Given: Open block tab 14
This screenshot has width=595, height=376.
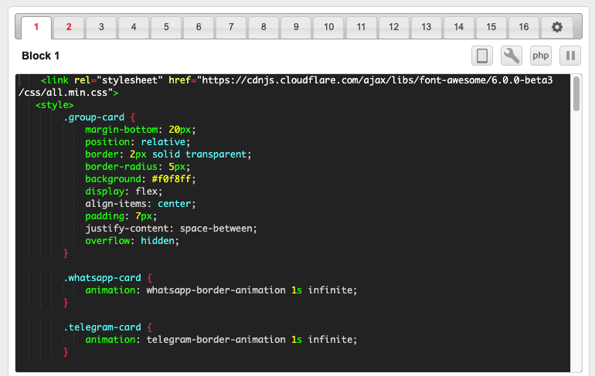Looking at the screenshot, I should click(x=459, y=27).
